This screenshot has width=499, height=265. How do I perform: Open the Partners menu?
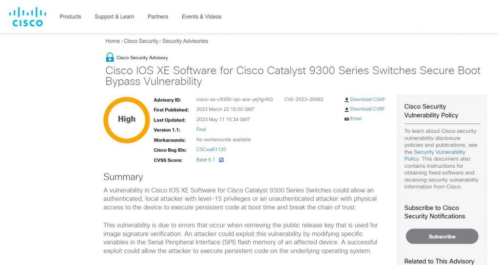pyautogui.click(x=158, y=17)
